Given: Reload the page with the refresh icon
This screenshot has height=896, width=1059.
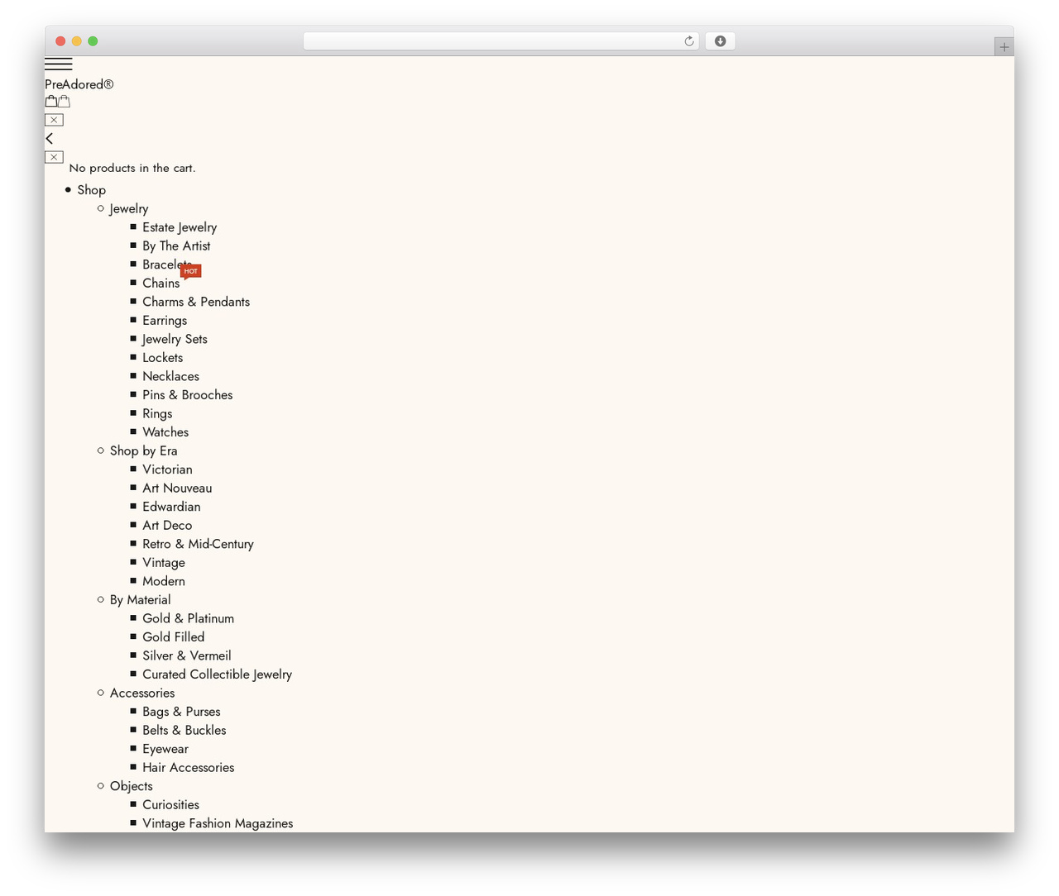Looking at the screenshot, I should 689,41.
